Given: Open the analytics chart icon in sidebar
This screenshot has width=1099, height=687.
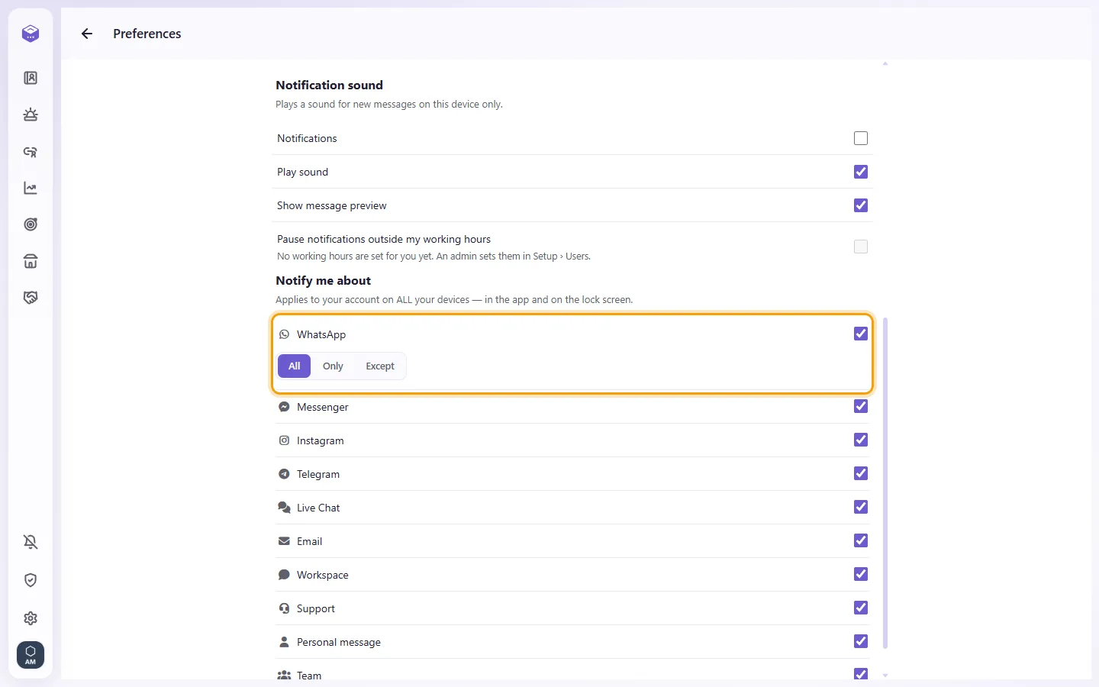Looking at the screenshot, I should pos(31,188).
